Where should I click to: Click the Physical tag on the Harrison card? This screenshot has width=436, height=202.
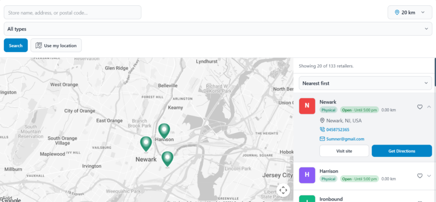tap(328, 179)
